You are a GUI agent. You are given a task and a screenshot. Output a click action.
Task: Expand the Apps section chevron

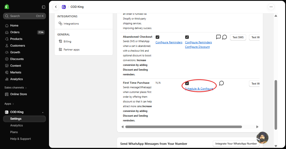point(13,104)
